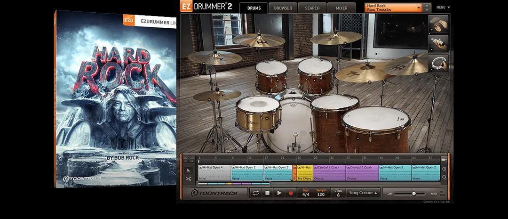Zoom out on the song track
Viewport: 508px width, 219px height.
coord(444,177)
